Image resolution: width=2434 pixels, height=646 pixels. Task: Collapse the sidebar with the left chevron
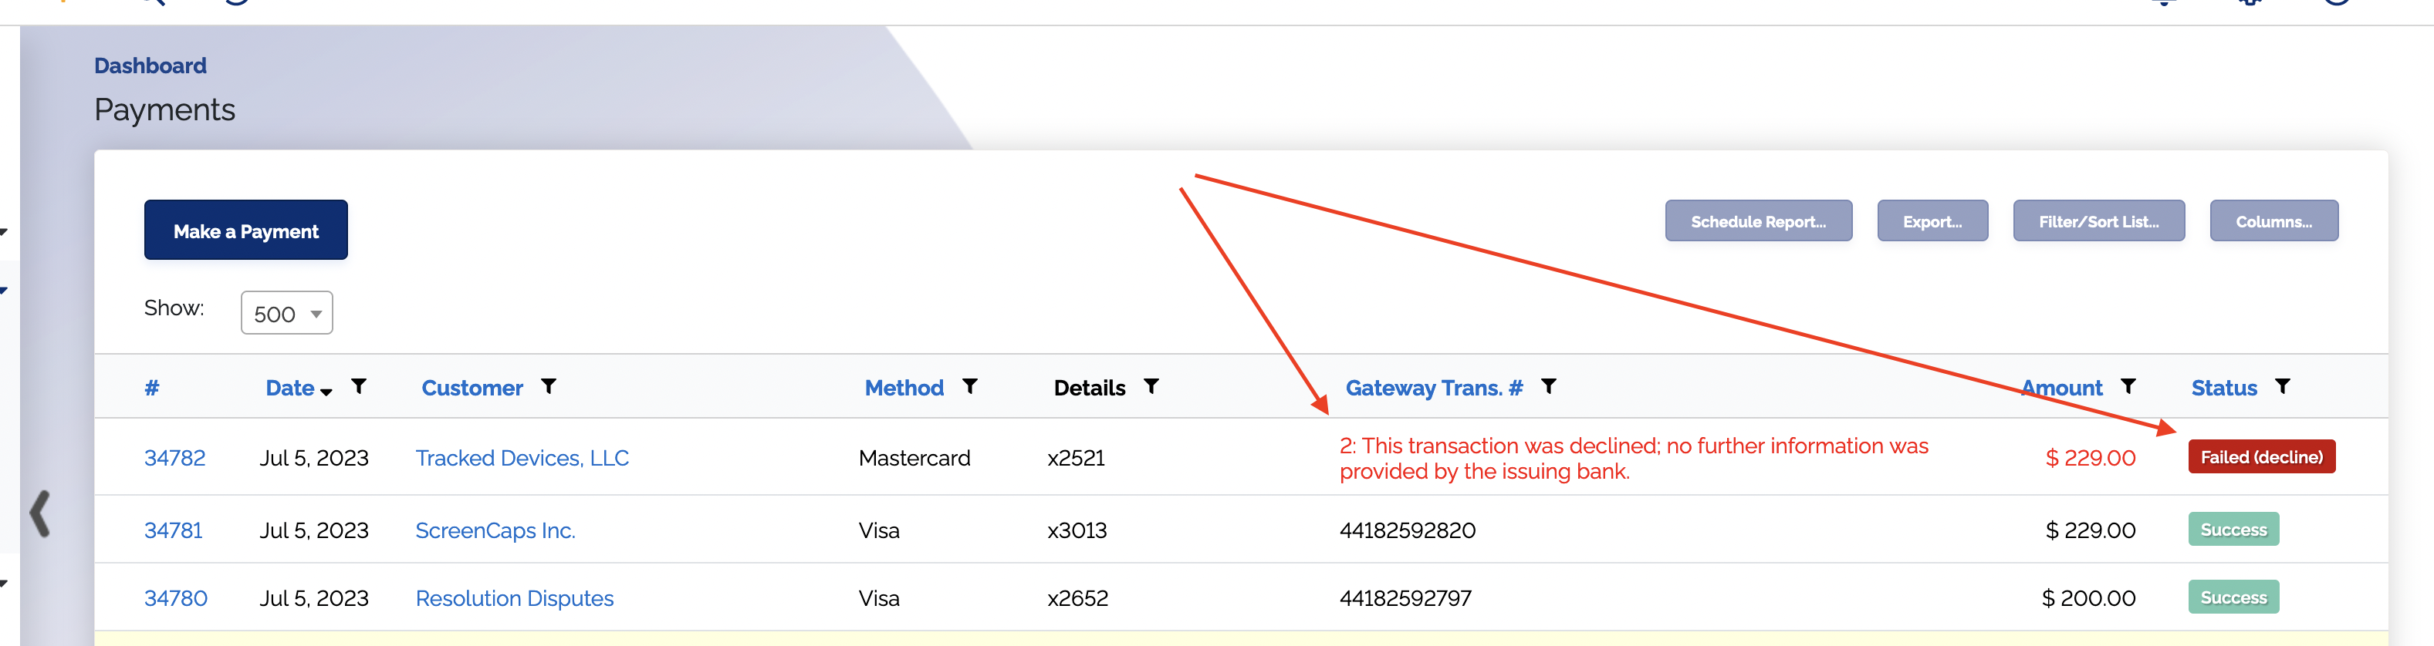click(x=39, y=513)
